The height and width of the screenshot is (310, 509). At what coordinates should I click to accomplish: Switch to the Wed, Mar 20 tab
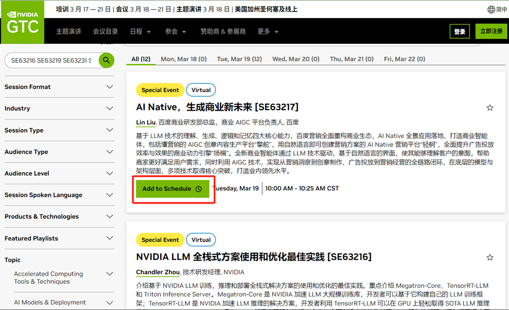[x=295, y=58]
